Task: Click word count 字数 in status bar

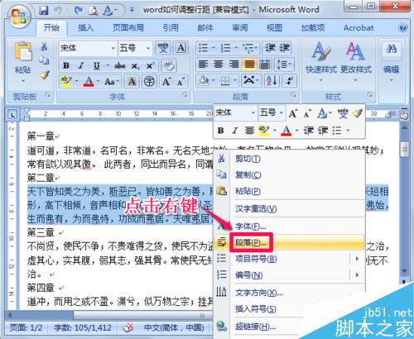Action: [x=83, y=327]
